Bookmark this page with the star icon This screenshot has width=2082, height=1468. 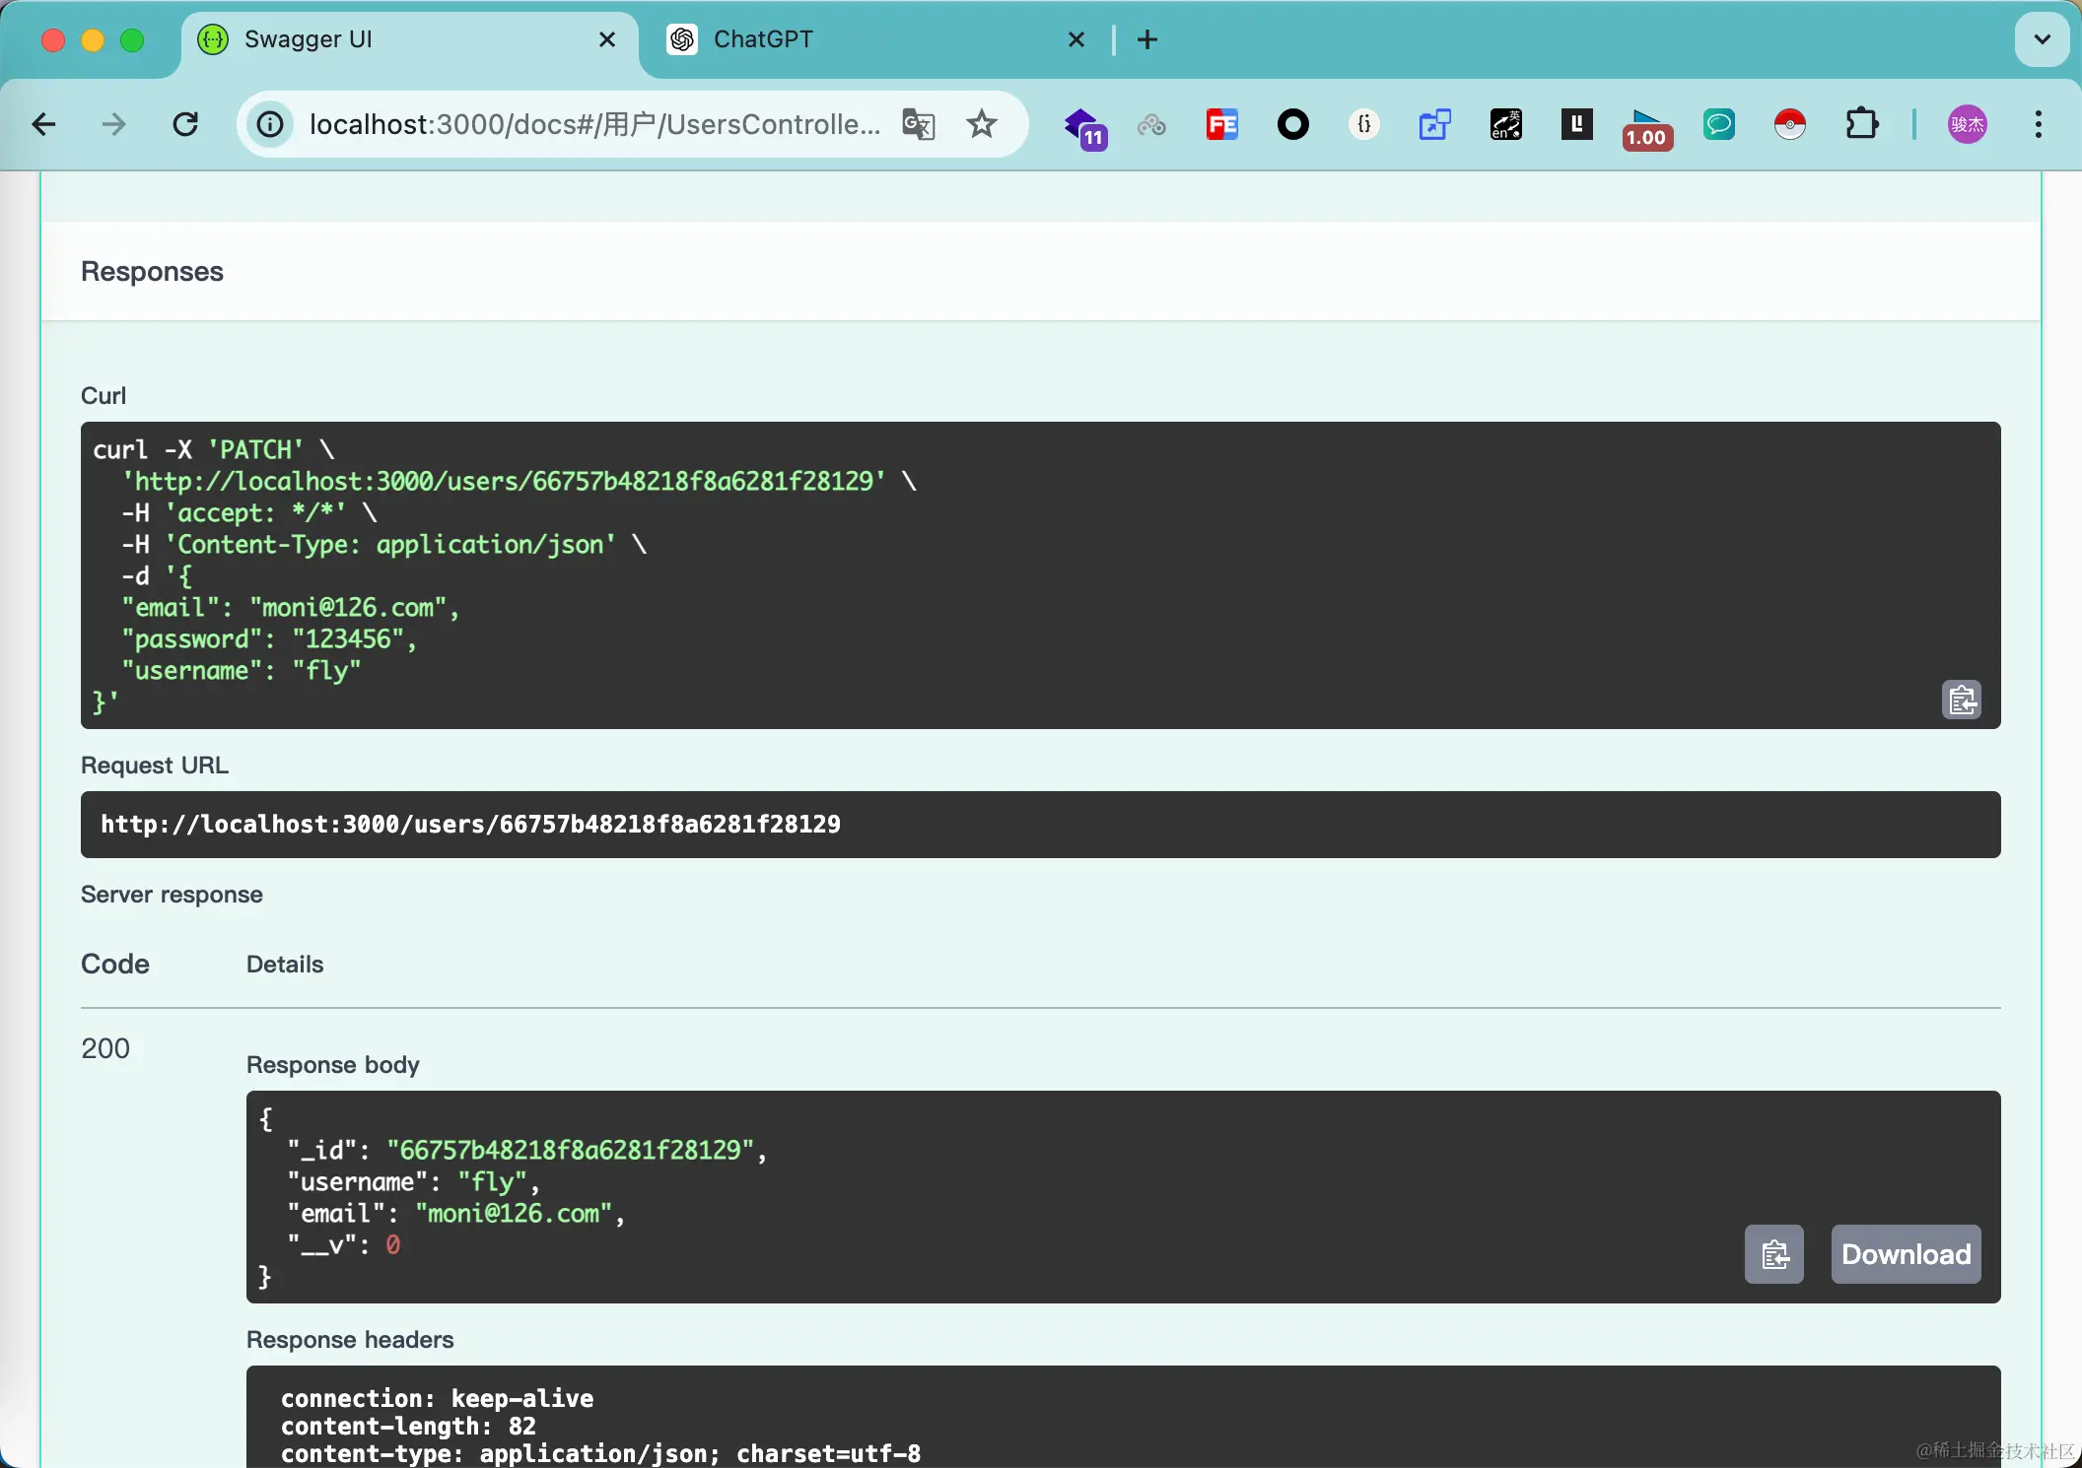(x=981, y=124)
